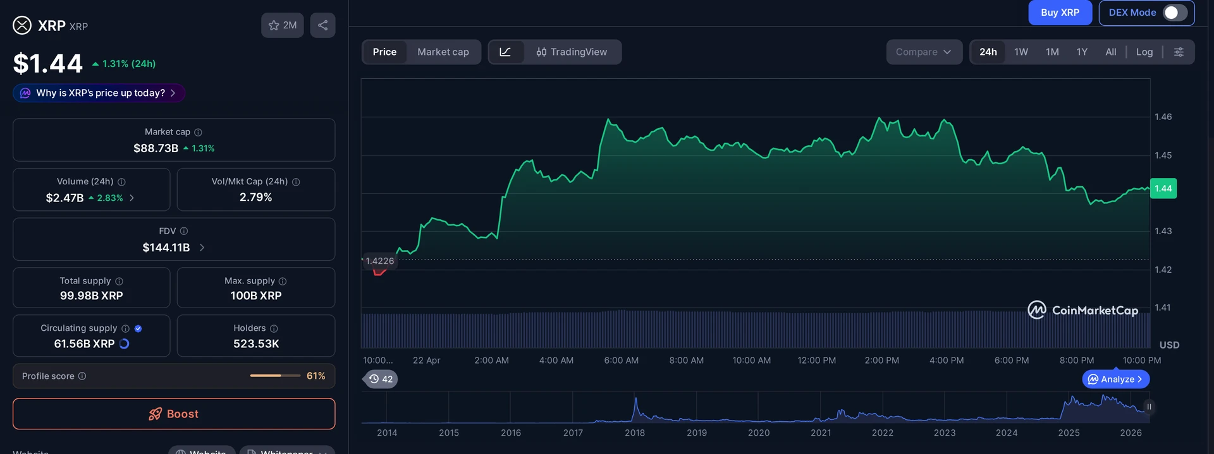Click the 61% profile score value

(316, 376)
